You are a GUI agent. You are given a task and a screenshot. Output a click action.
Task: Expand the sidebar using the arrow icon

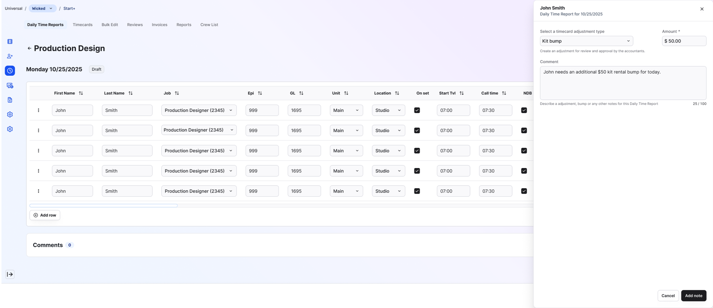pyautogui.click(x=10, y=274)
